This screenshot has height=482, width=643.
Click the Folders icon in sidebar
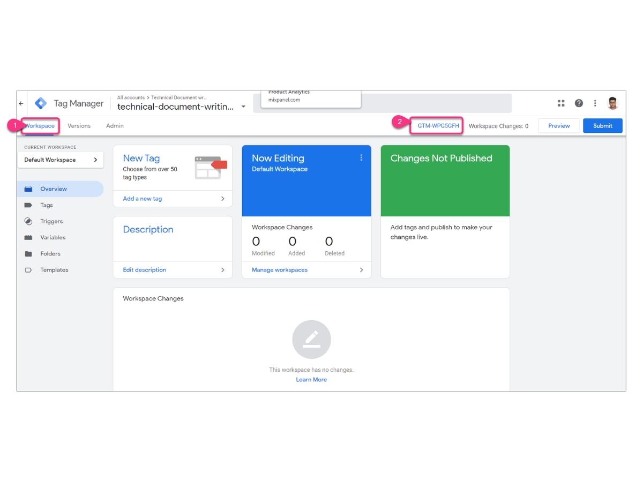click(x=28, y=254)
